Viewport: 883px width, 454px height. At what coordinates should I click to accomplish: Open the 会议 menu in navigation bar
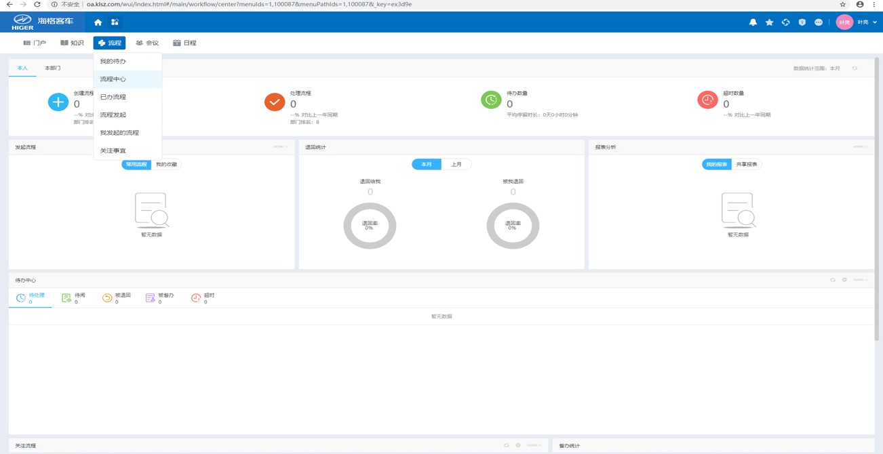(147, 43)
